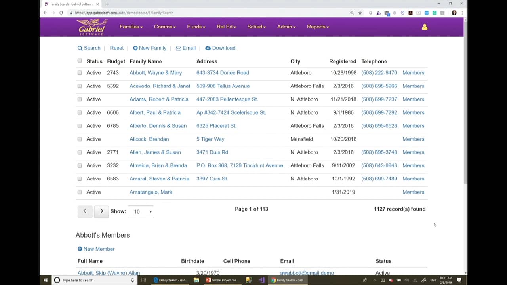Check the Amaral, Steven & Patricia row
The image size is (507, 285).
[x=80, y=179]
